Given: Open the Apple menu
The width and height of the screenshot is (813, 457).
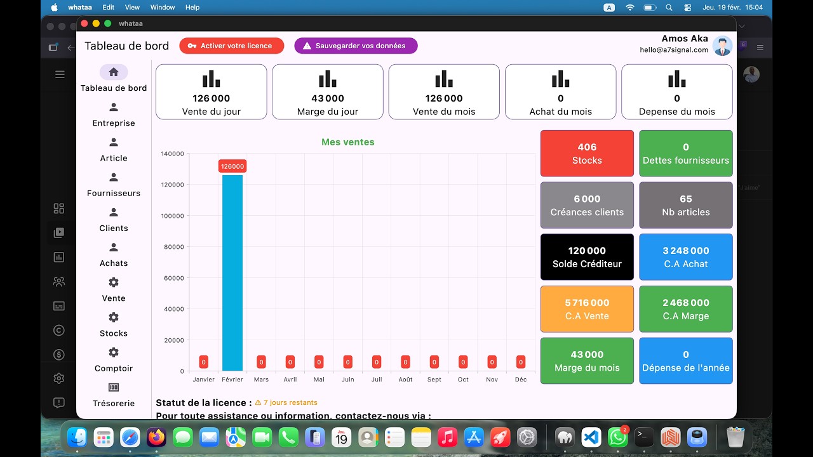Looking at the screenshot, I should (x=54, y=8).
